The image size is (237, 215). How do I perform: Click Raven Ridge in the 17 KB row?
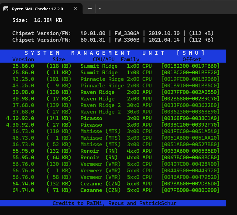click(x=97, y=99)
